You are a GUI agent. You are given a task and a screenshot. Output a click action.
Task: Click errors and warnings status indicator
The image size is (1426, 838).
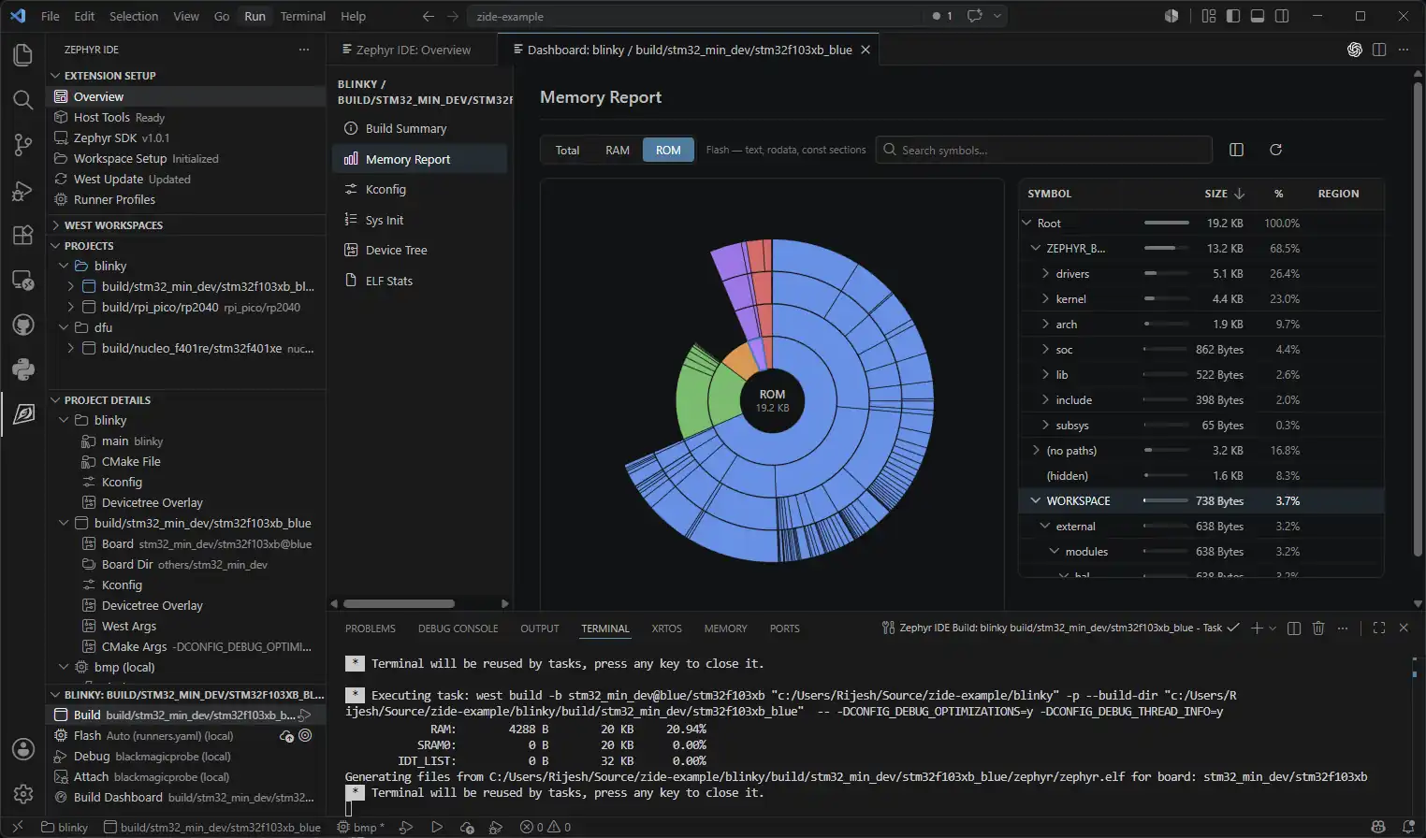[x=546, y=828]
